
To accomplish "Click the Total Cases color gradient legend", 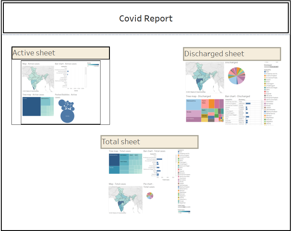I will point(184,211).
